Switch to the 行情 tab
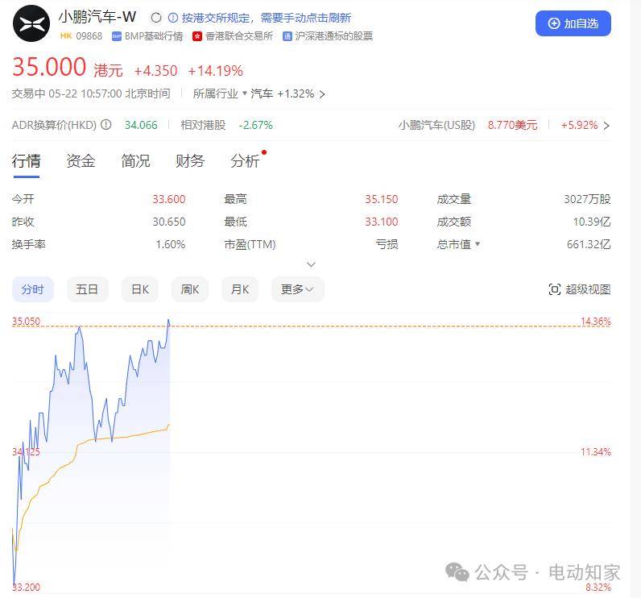The width and height of the screenshot is (641, 598). pyautogui.click(x=26, y=160)
